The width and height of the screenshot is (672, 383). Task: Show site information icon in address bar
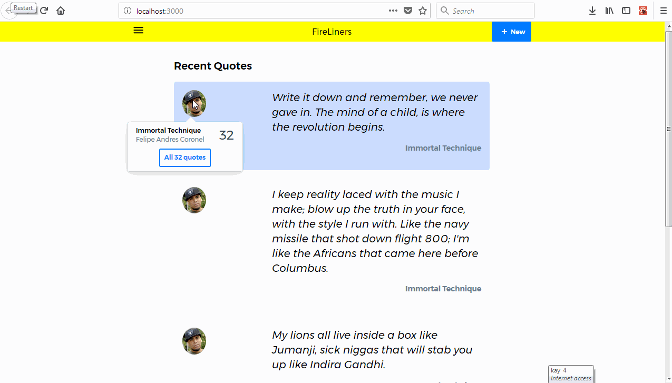pos(127,11)
